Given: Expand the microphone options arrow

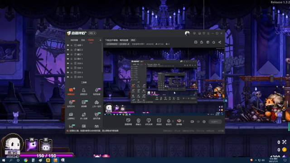Looking at the screenshot, I should click(x=173, y=121).
